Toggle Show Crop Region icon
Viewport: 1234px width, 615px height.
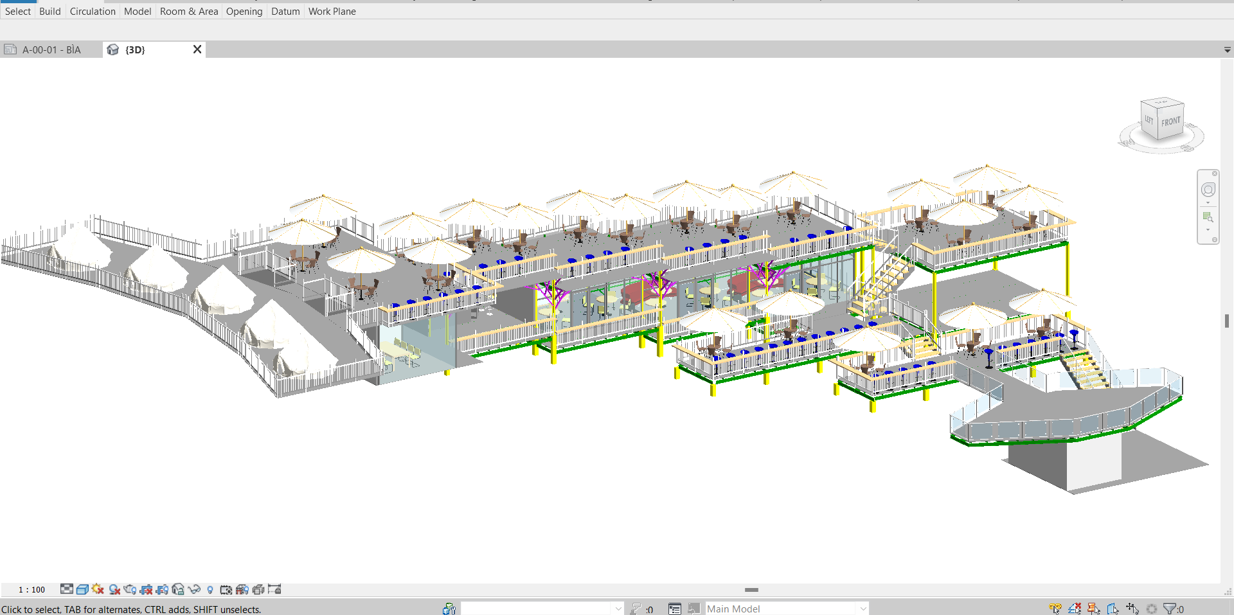pos(162,589)
